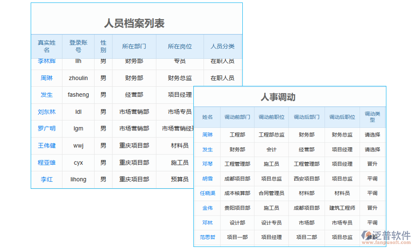
Task: Open 刘东林 personnel record link
Action: (x=46, y=112)
